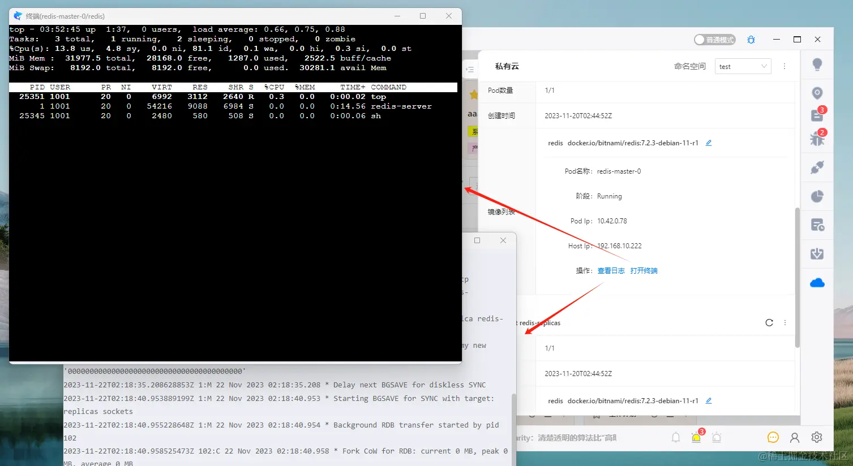The height and width of the screenshot is (466, 853).
Task: Click the Pod IP 10.42.0.78
Action: [612, 221]
